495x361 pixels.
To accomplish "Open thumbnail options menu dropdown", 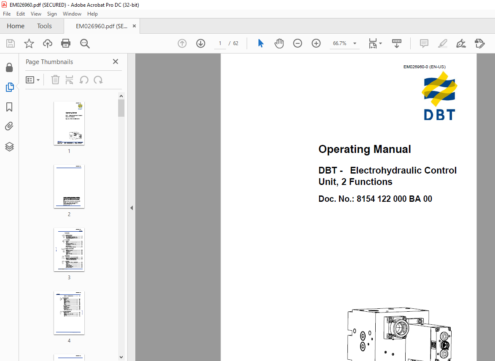I will tap(33, 80).
